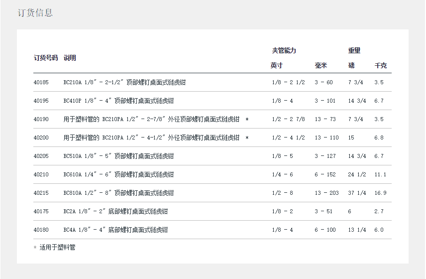Select the BC210PA 1/2" - 2-7/8" description
This screenshot has height=279, width=426.
pyautogui.click(x=155, y=119)
